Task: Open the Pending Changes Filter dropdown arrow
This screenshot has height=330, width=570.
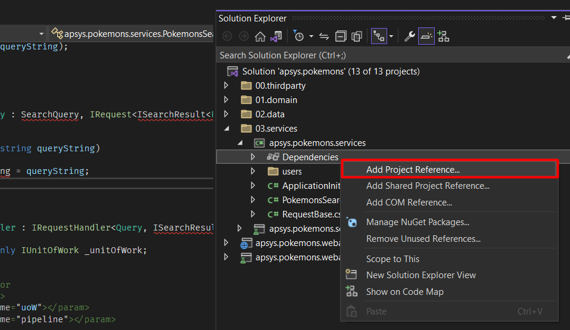Action: point(310,37)
